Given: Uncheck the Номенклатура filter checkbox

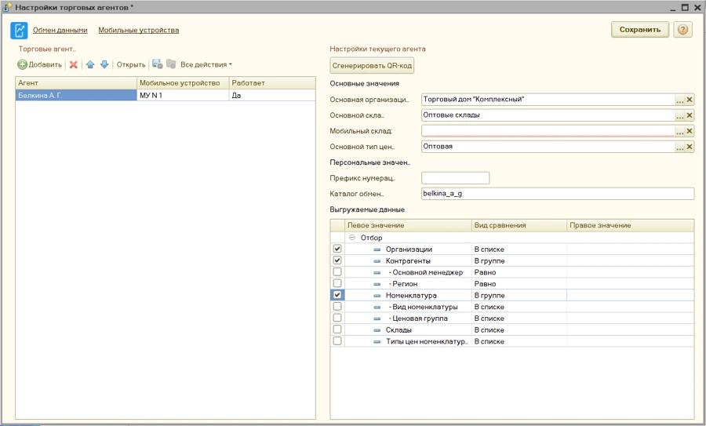Looking at the screenshot, I should 337,295.
